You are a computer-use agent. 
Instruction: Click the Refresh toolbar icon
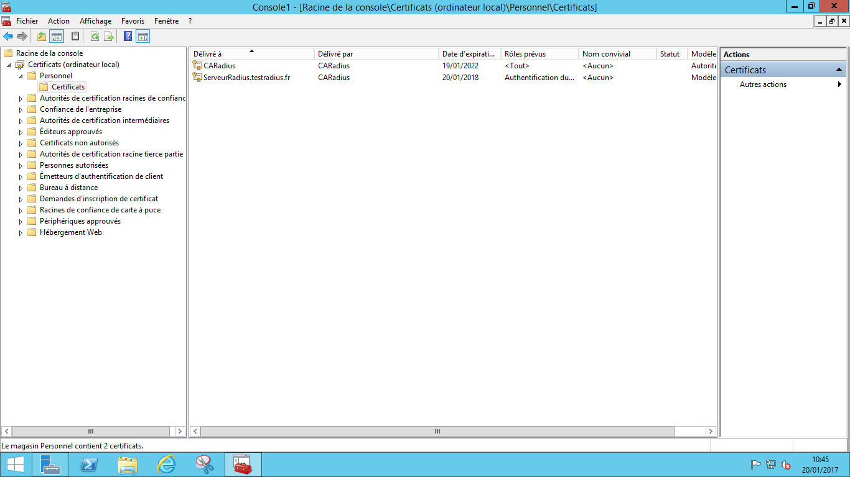[x=95, y=37]
